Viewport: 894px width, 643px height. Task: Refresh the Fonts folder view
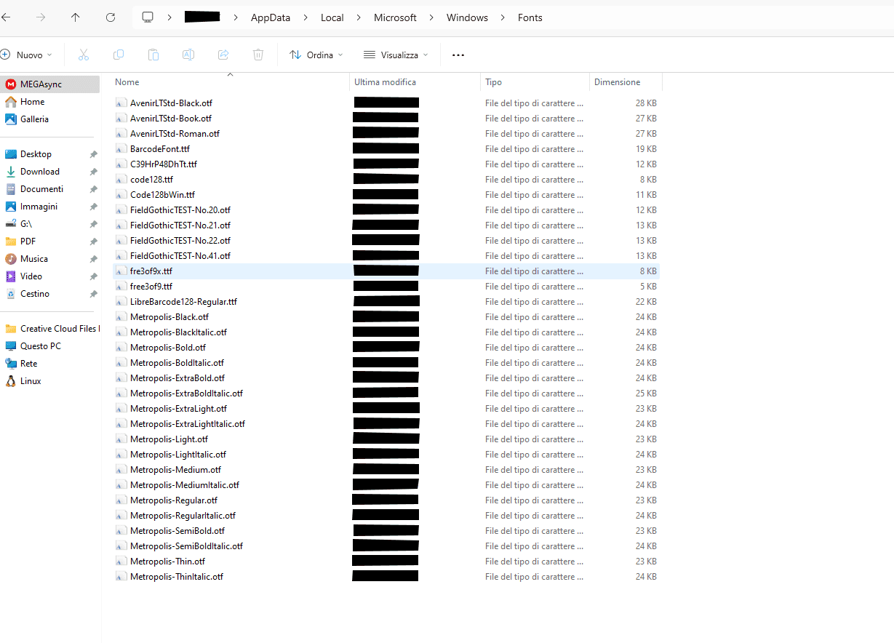[111, 17]
